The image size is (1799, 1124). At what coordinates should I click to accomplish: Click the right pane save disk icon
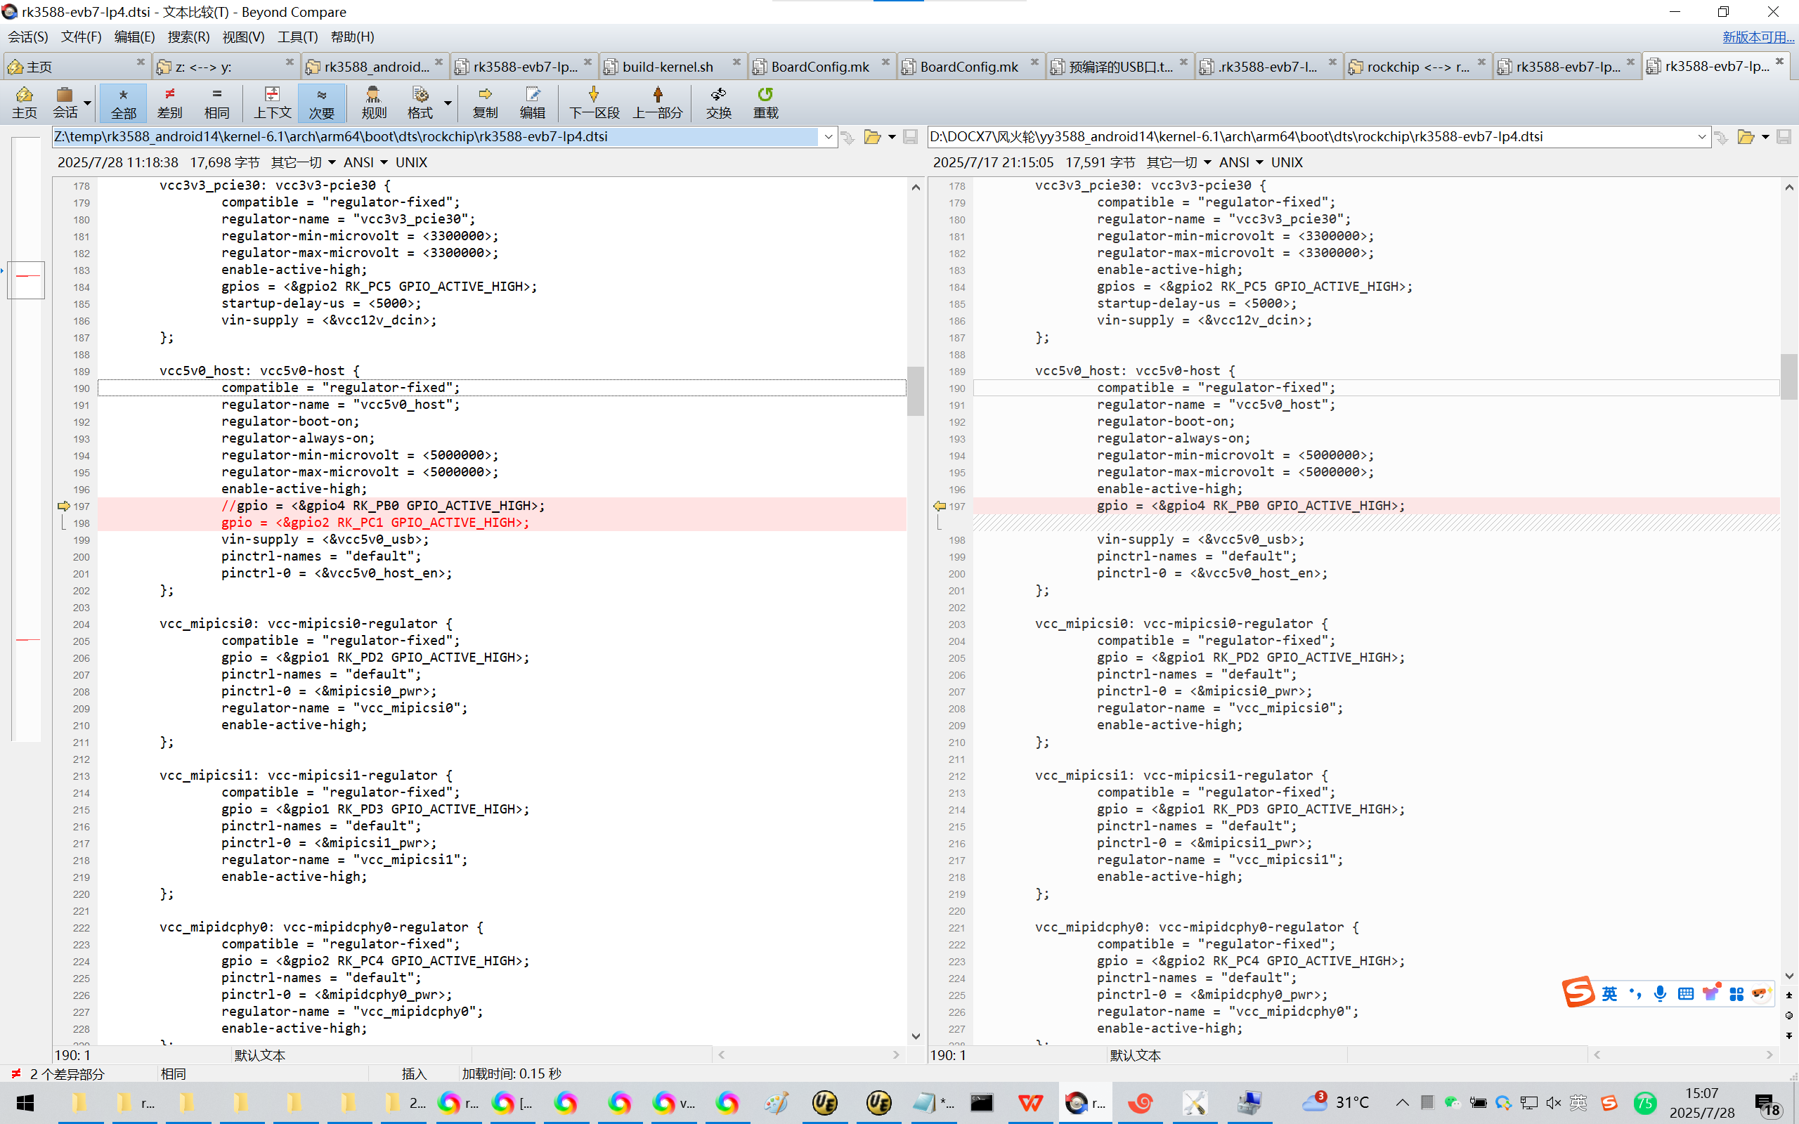1784,137
